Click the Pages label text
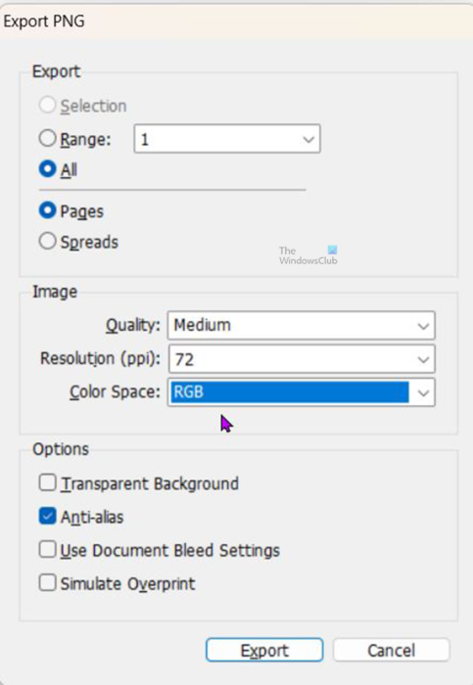This screenshot has width=473, height=685. point(81,212)
